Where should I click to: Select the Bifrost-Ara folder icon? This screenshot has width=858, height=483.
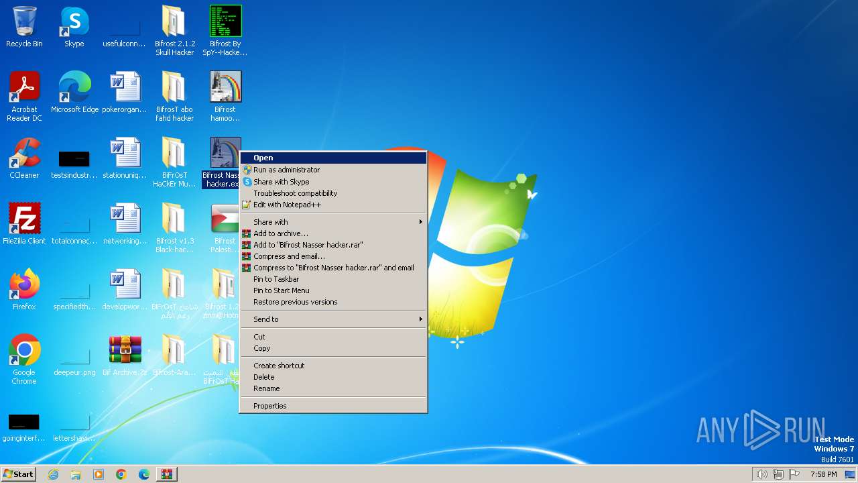[x=174, y=356]
